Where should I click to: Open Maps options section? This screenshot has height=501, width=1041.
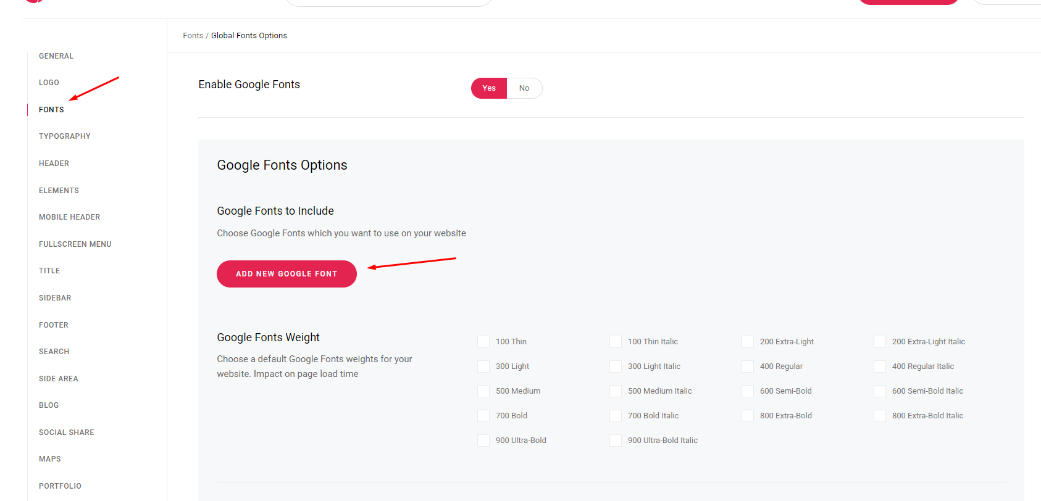tap(50, 459)
